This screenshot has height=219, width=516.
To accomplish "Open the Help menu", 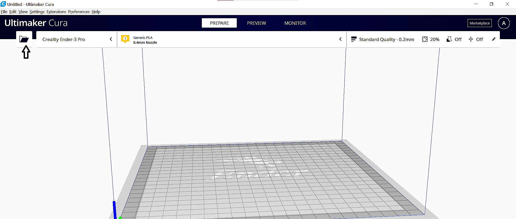I will [x=96, y=12].
